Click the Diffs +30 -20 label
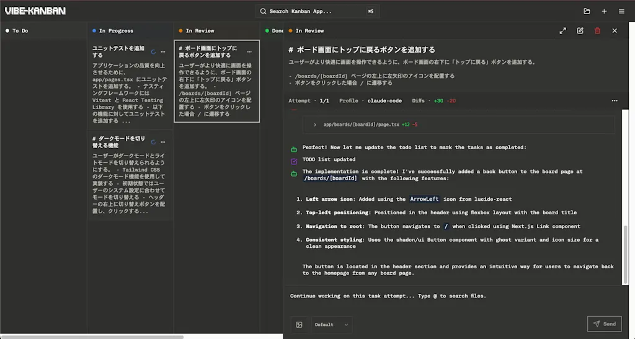The height and width of the screenshot is (339, 635). pyautogui.click(x=433, y=101)
